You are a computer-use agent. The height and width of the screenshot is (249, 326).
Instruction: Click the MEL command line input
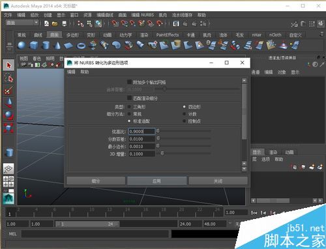click(95, 234)
